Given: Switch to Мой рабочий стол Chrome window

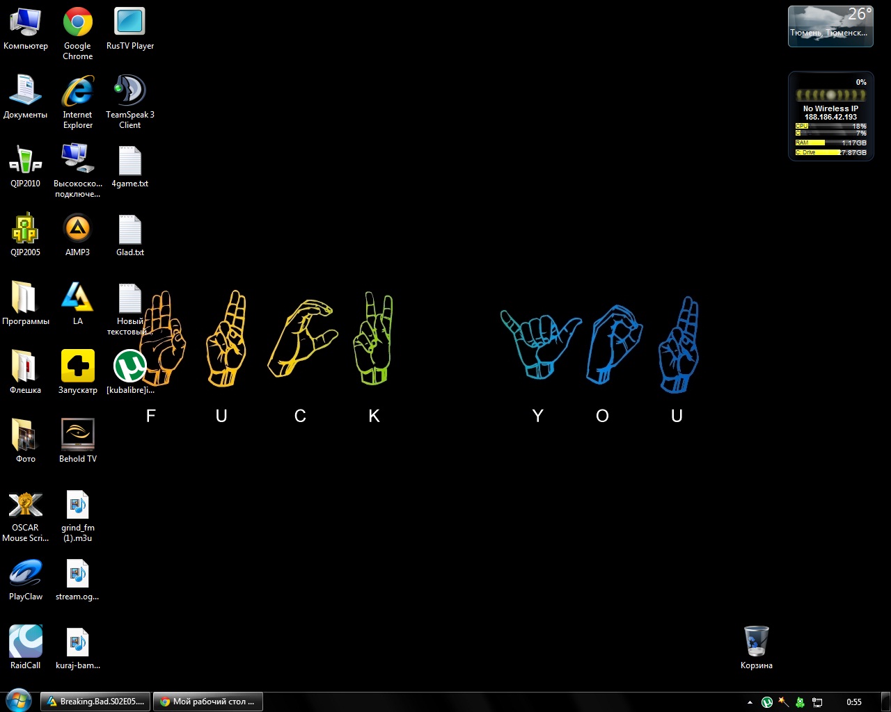Looking at the screenshot, I should pyautogui.click(x=207, y=702).
